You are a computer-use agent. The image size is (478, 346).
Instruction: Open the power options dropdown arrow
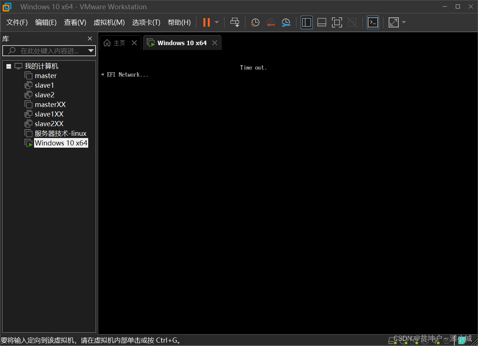(217, 22)
